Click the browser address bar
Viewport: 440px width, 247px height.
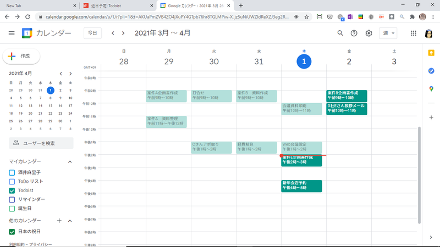tap(167, 17)
